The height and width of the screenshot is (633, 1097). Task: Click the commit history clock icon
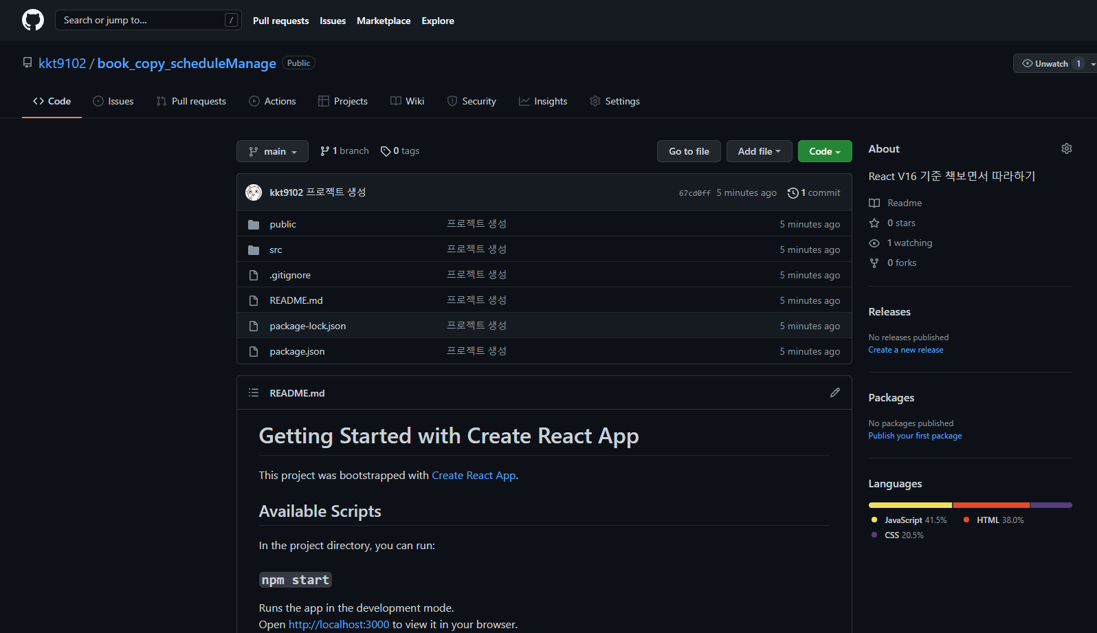click(x=793, y=193)
